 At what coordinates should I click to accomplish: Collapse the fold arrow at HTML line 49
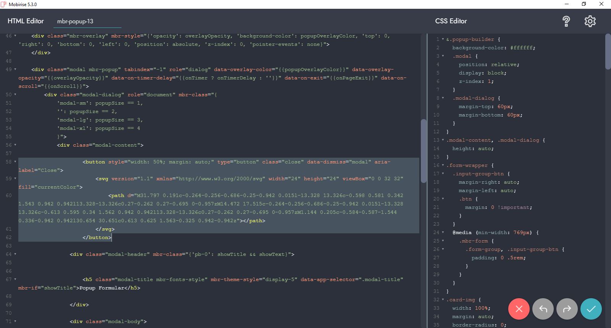click(x=15, y=69)
